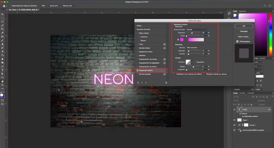
Task: Toggle the Previsualizar checkbox
Action: 237,42
